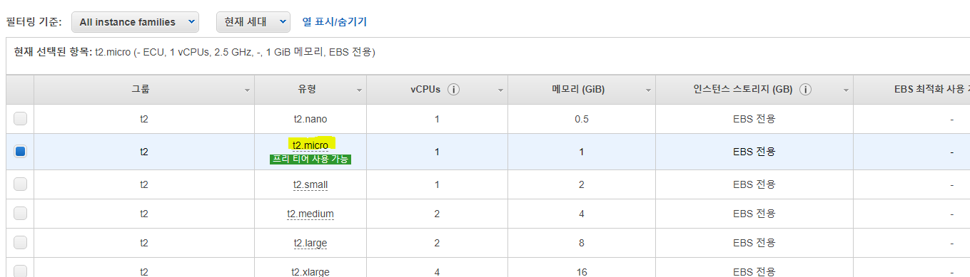The height and width of the screenshot is (277, 970).
Task: Open the All instance families dropdown
Action: [x=135, y=22]
